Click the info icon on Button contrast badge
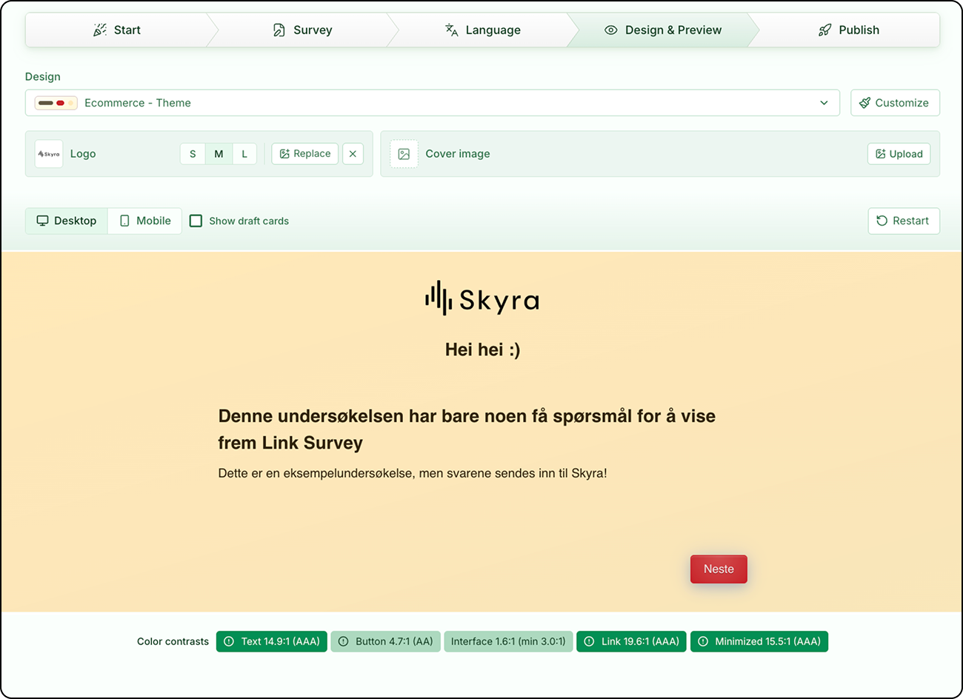Screen dimensions: 963x699 click(343, 641)
